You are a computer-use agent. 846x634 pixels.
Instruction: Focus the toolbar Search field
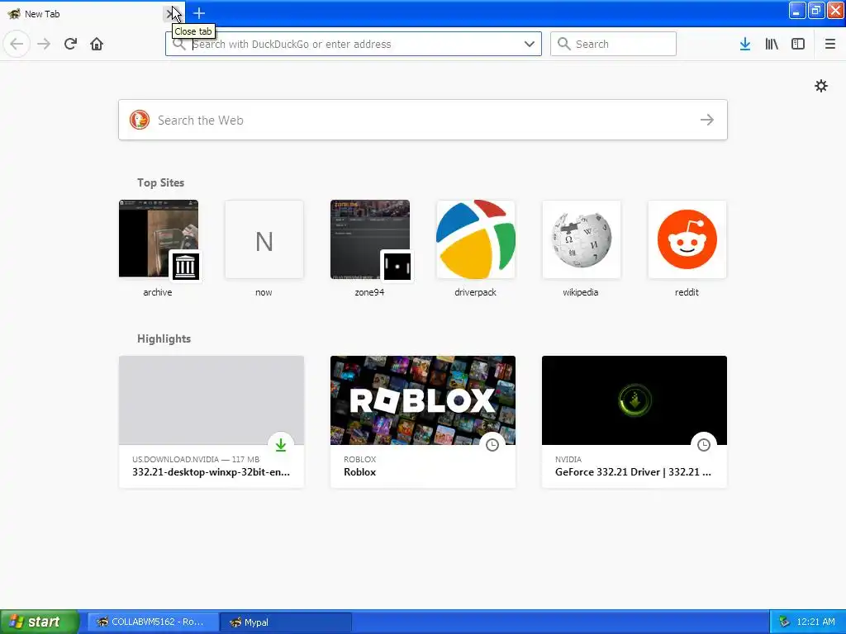[613, 44]
